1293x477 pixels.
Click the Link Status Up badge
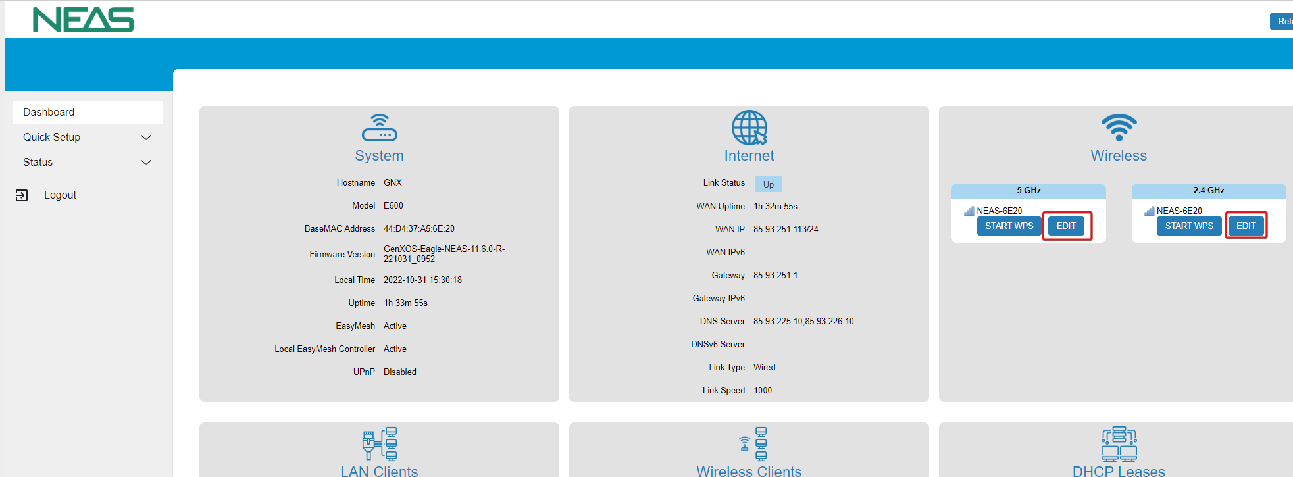click(x=768, y=184)
